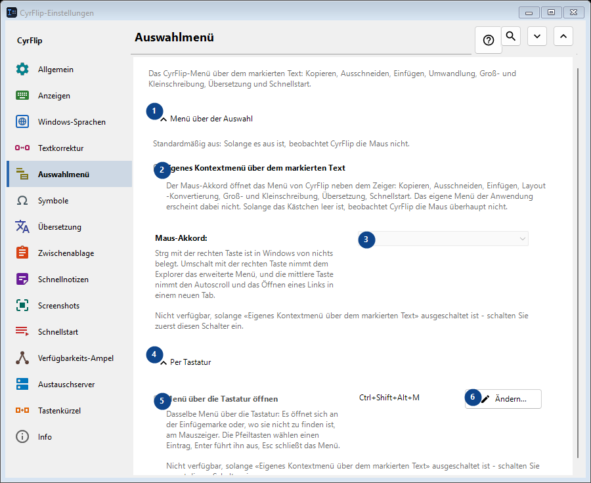
Task: Click the magnifier search icon
Action: (511, 36)
